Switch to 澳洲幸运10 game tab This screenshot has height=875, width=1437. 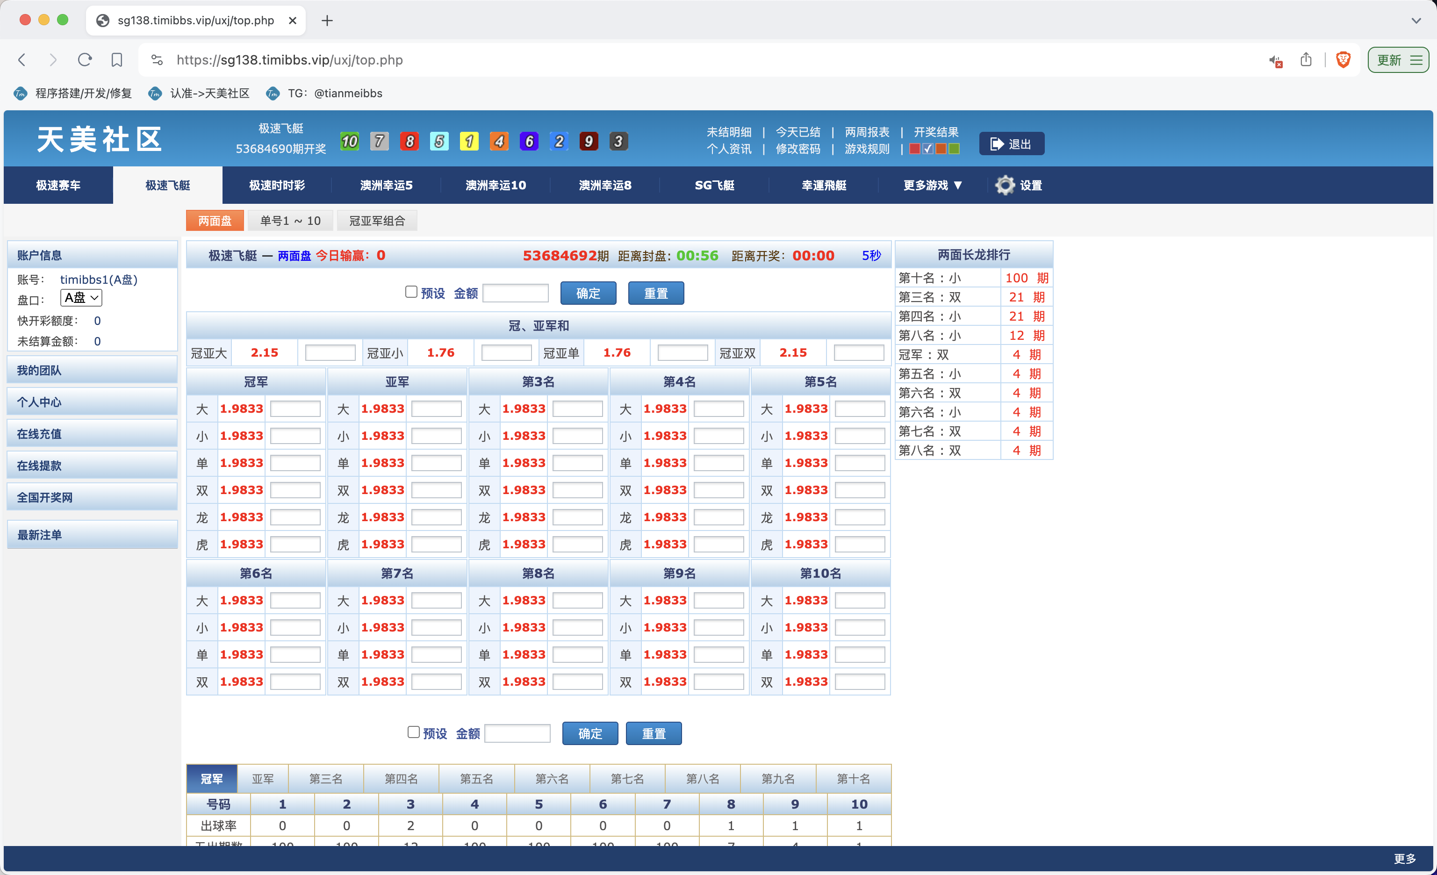click(x=496, y=186)
